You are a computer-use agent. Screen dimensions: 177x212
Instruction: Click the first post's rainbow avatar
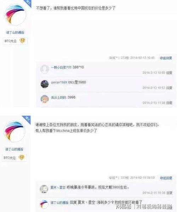pyautogui.click(x=15, y=15)
